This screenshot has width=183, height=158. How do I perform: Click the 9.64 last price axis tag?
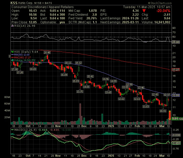[175, 119]
